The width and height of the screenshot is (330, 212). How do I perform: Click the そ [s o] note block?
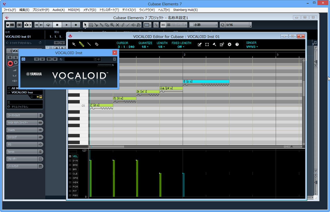[x=206, y=81]
